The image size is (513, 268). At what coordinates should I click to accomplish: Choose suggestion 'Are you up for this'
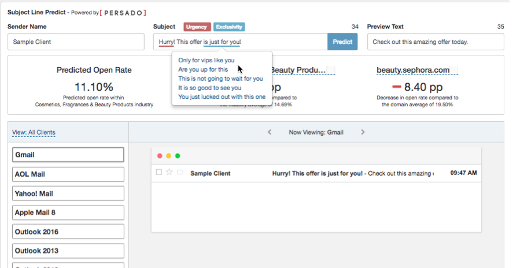(203, 69)
